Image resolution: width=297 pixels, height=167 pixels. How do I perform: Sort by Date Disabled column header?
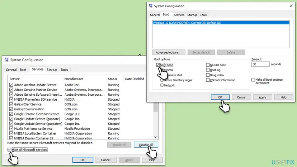click(x=135, y=79)
